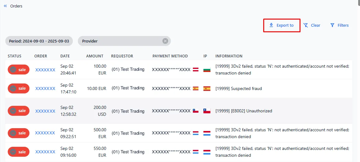Open Filters via the funnel icon
The height and width of the screenshot is (162, 360).
tap(332, 25)
